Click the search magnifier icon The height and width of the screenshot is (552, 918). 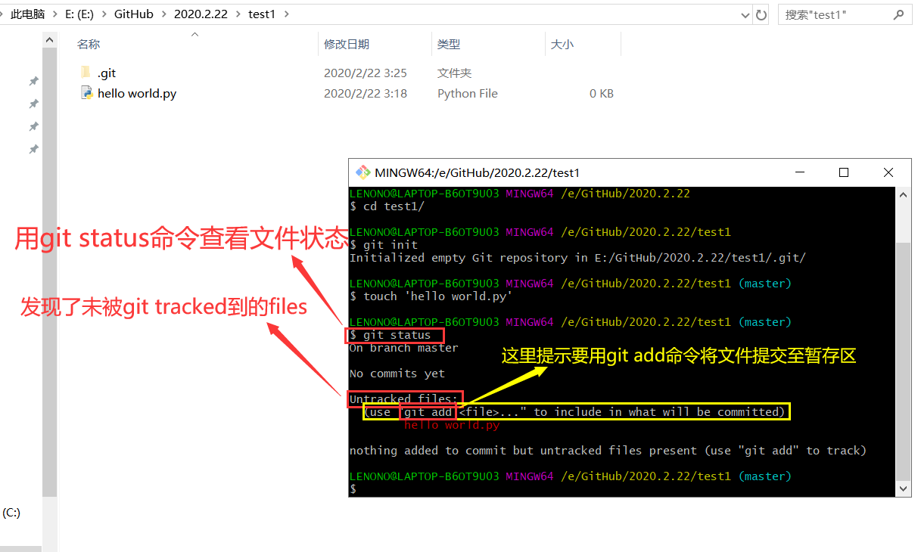coord(898,14)
